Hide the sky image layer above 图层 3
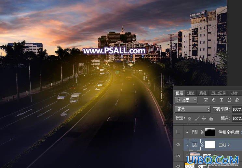Image resolution: width=242 pixels, height=168 pixels. (178, 156)
